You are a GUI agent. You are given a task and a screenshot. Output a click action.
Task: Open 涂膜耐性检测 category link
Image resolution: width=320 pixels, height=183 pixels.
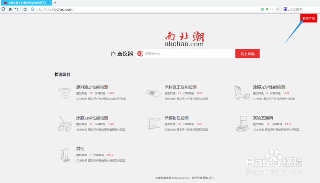[x=177, y=118]
